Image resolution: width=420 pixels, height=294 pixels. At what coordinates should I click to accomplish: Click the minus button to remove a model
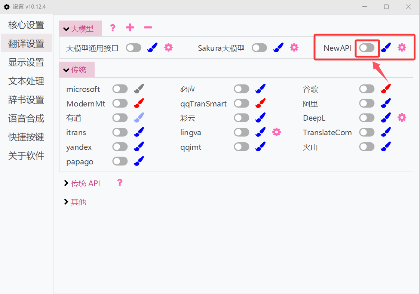click(x=147, y=27)
